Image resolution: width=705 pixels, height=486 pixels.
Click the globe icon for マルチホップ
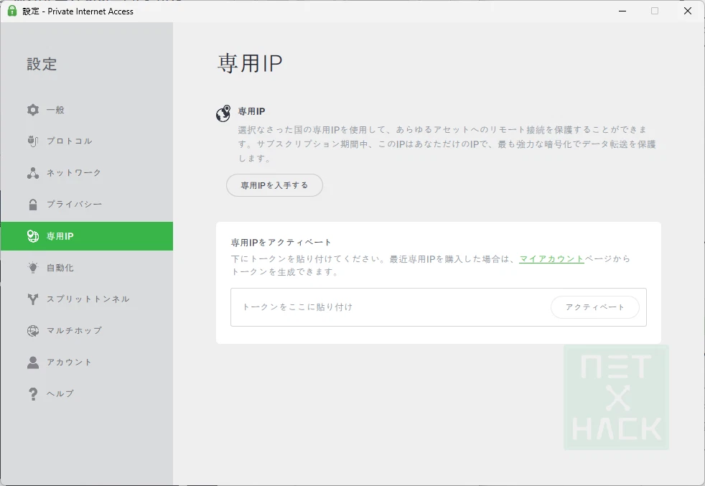coord(33,331)
